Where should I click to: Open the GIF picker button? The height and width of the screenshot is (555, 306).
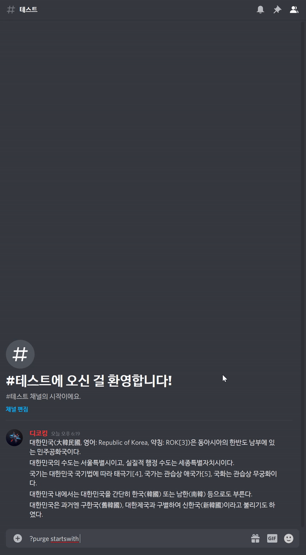coord(272,538)
